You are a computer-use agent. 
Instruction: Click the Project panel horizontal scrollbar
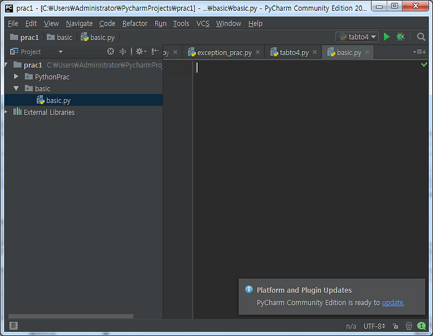pyautogui.click(x=71, y=316)
